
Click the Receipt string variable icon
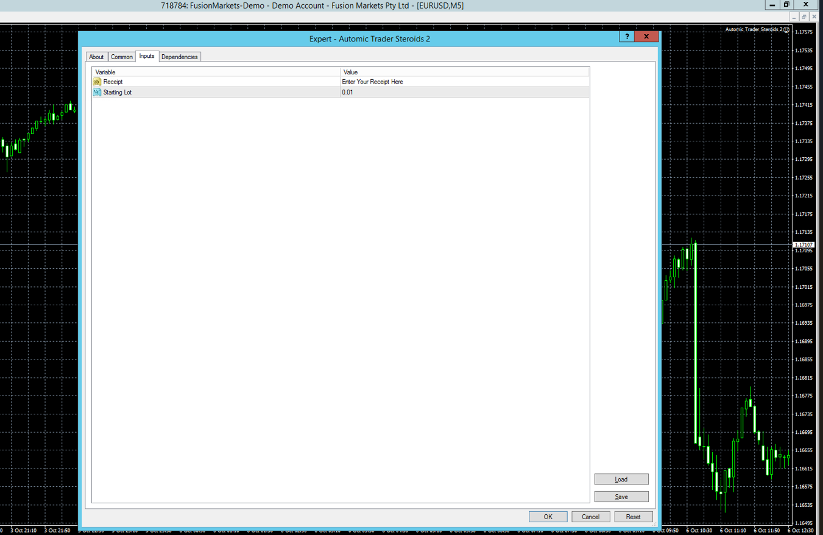(97, 82)
